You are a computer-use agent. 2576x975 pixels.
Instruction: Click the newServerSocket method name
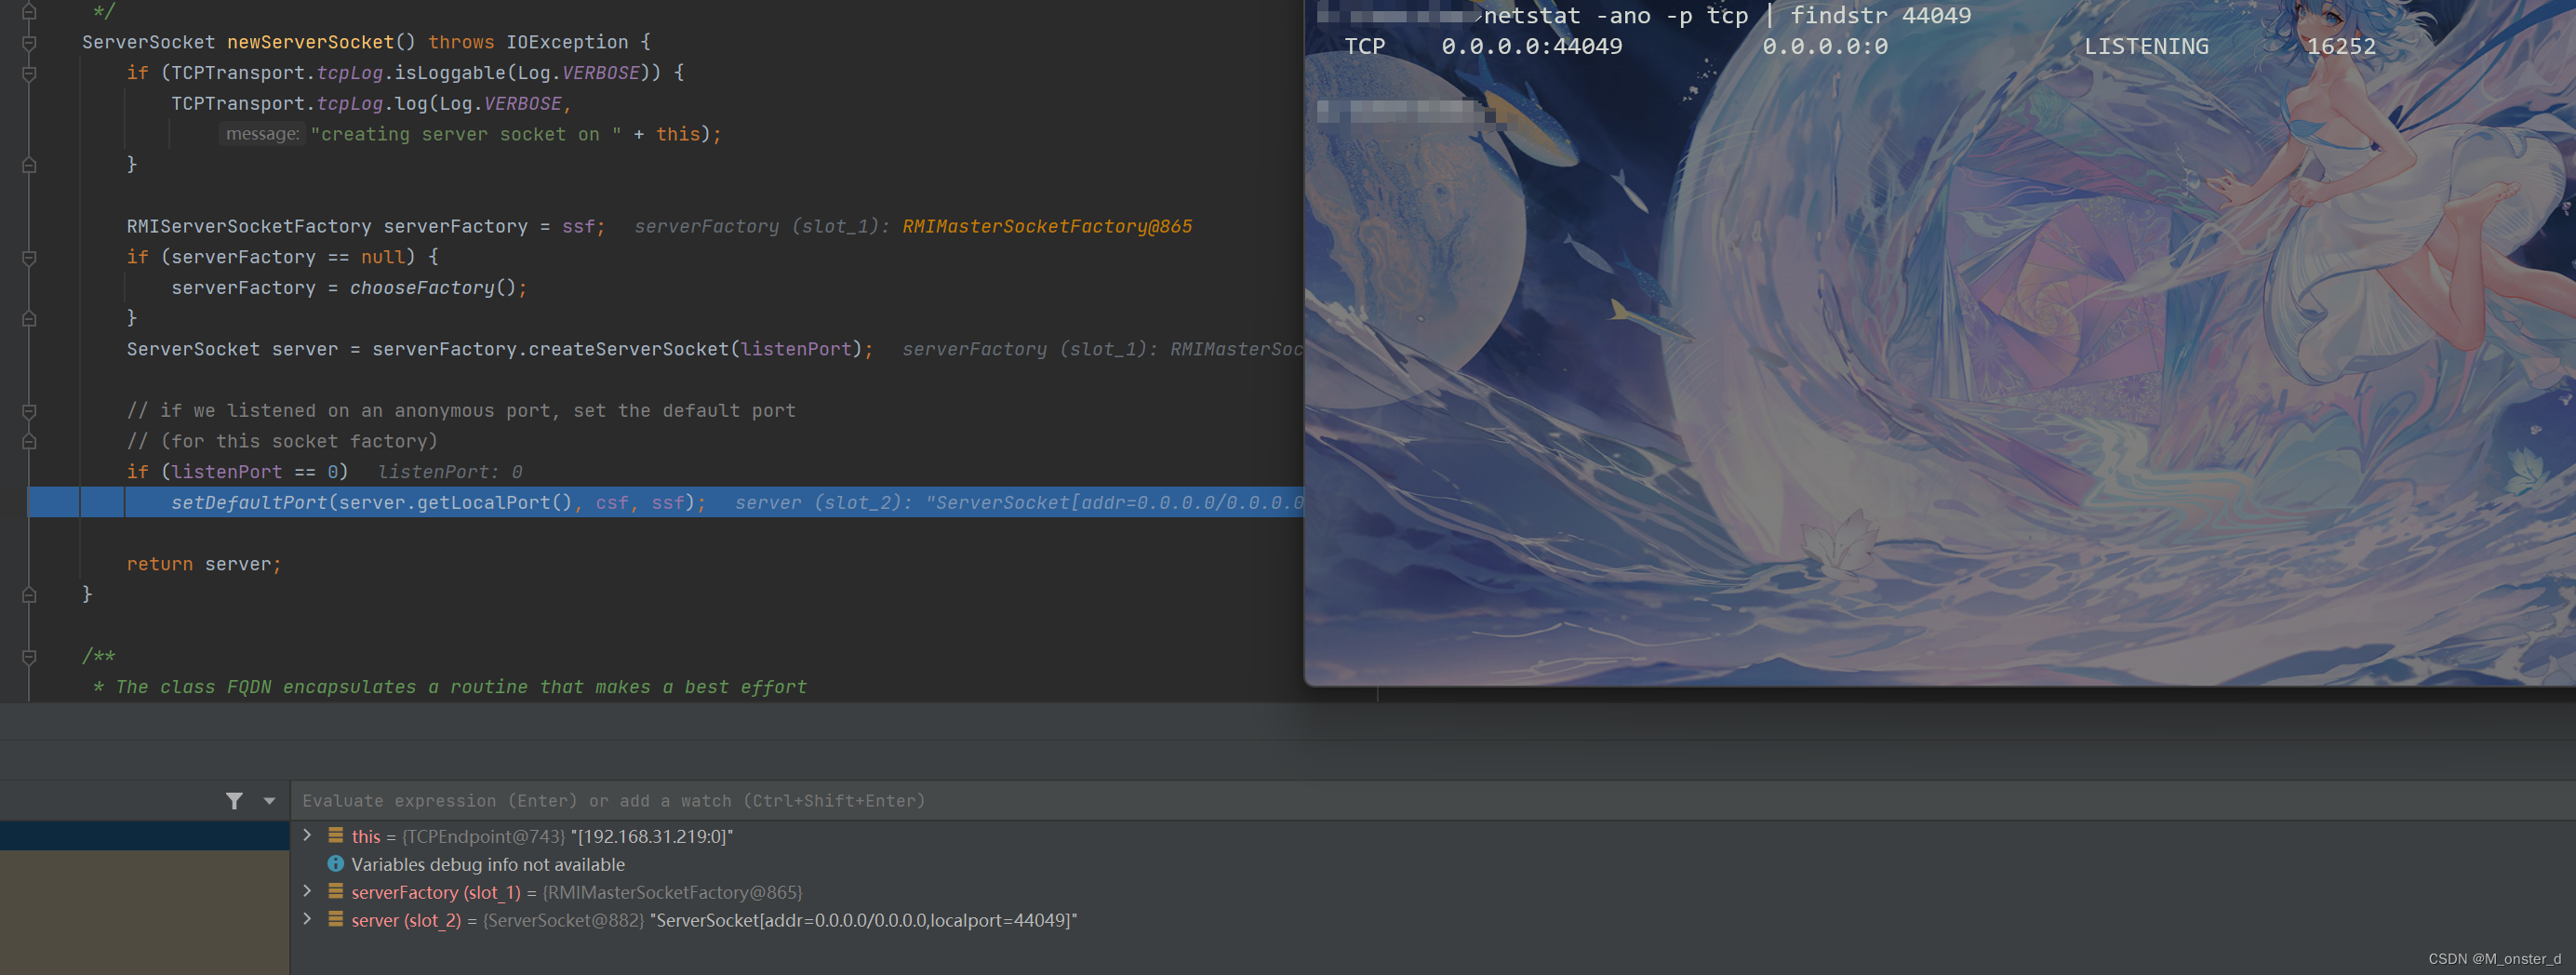coord(310,42)
